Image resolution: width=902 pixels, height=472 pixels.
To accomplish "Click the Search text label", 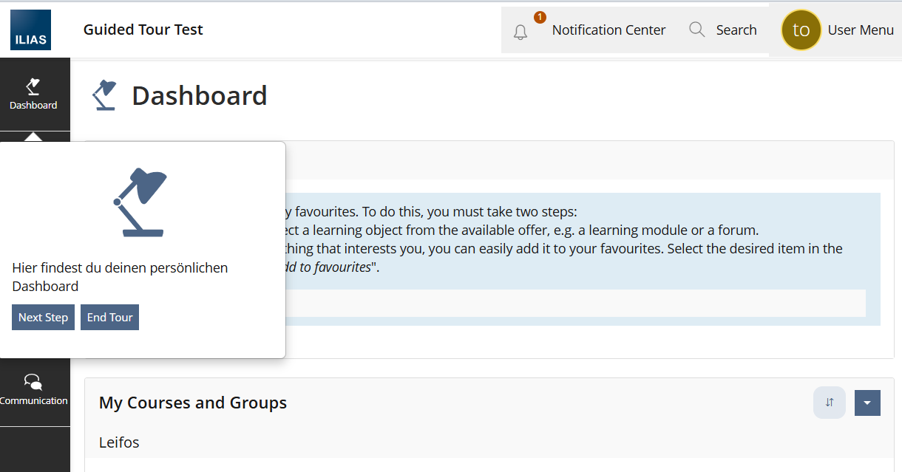I will pyautogui.click(x=736, y=30).
